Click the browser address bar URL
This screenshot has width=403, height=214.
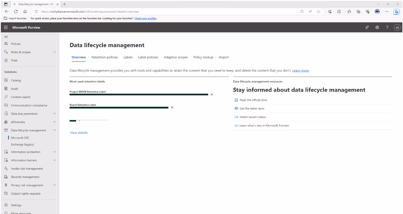click(x=90, y=11)
